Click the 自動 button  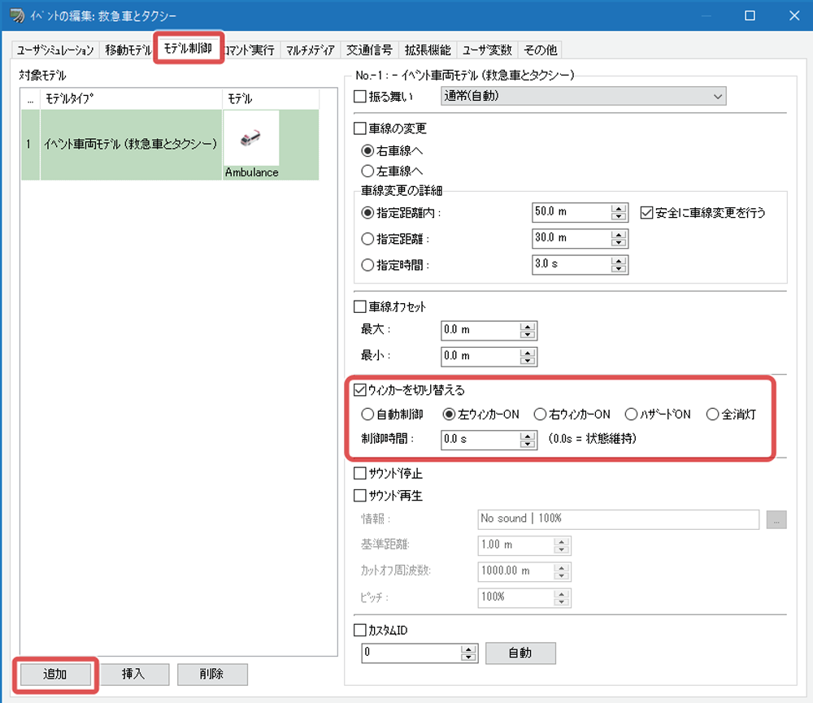(520, 653)
